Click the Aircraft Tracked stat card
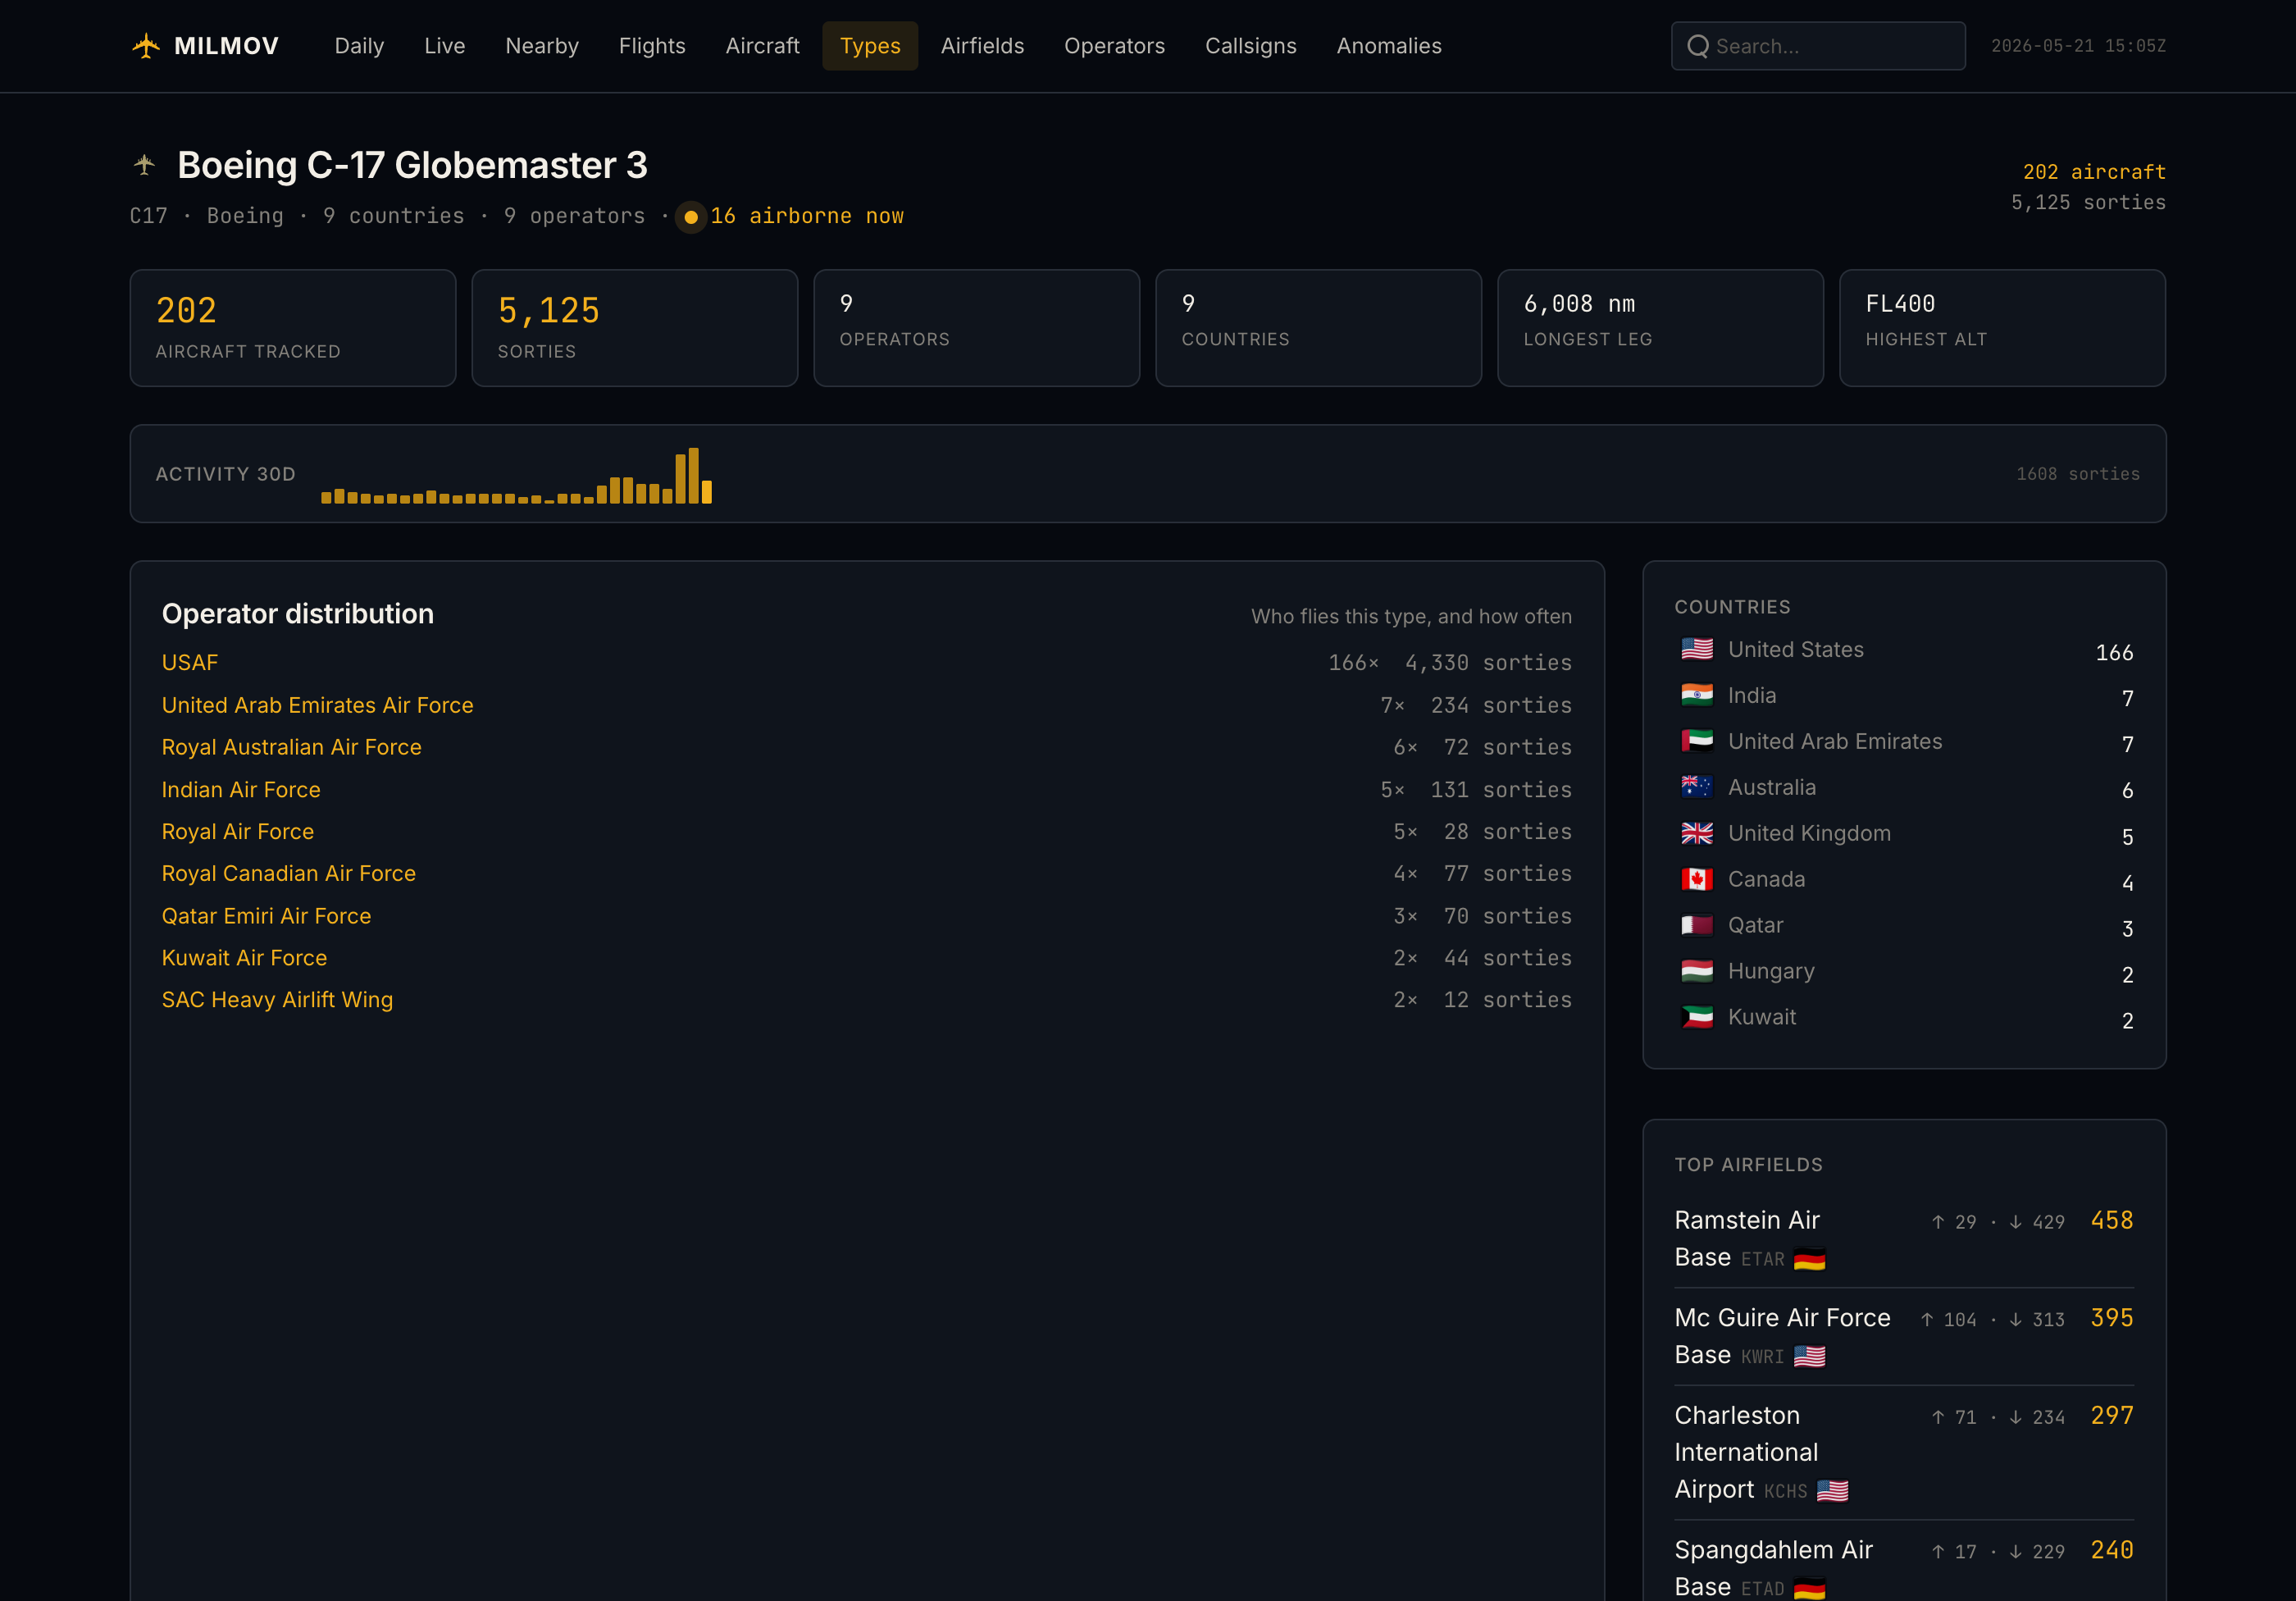The height and width of the screenshot is (1601, 2296). (293, 328)
